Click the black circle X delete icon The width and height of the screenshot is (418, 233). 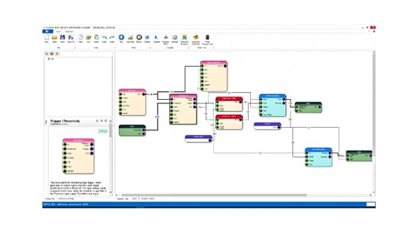point(139,37)
